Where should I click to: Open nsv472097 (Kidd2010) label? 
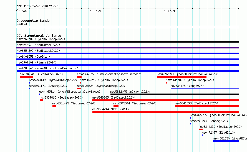tap(218, 133)
